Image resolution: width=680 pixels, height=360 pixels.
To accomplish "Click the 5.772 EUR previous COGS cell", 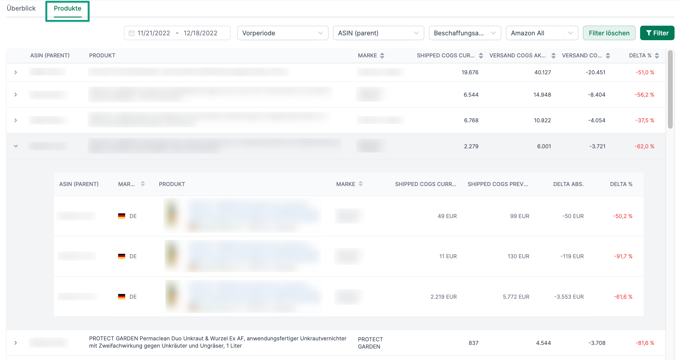I will click(x=516, y=297).
